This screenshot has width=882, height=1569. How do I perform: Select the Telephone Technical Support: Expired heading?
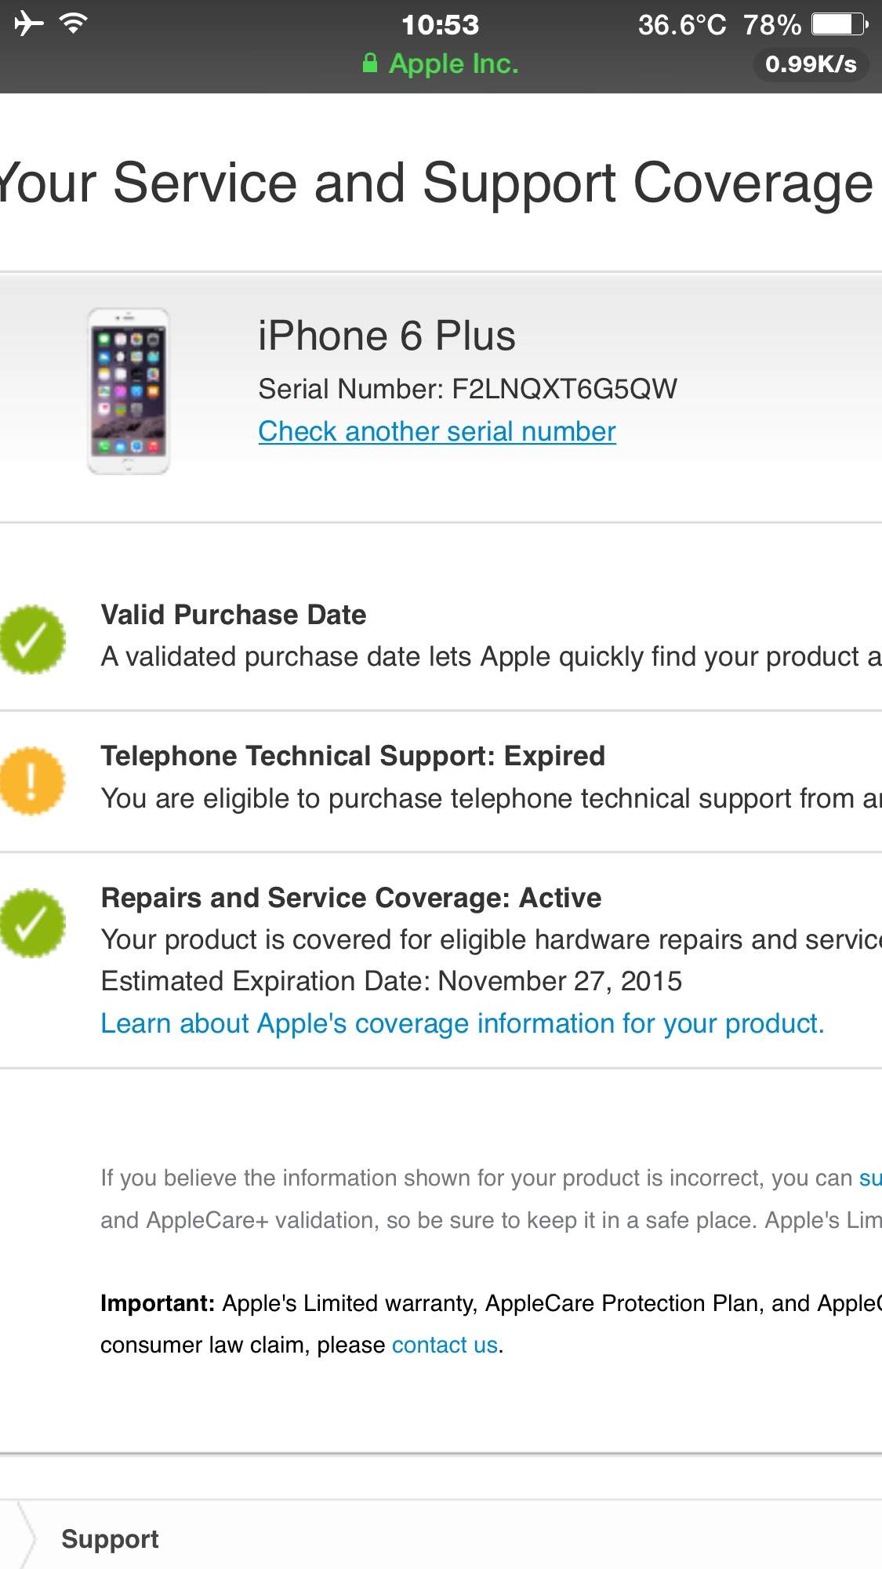[353, 756]
